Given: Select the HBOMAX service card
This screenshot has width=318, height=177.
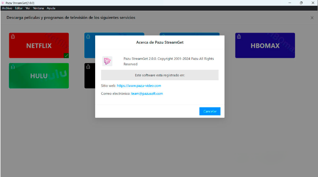Looking at the screenshot, I should click(x=265, y=46).
